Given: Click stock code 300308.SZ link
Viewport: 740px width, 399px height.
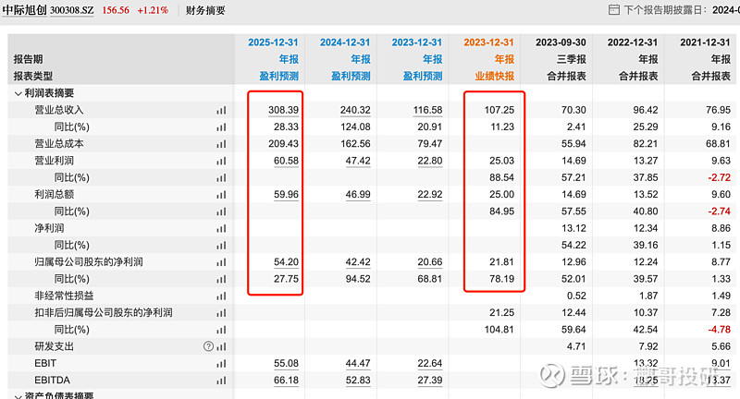Looking at the screenshot, I should point(72,10).
